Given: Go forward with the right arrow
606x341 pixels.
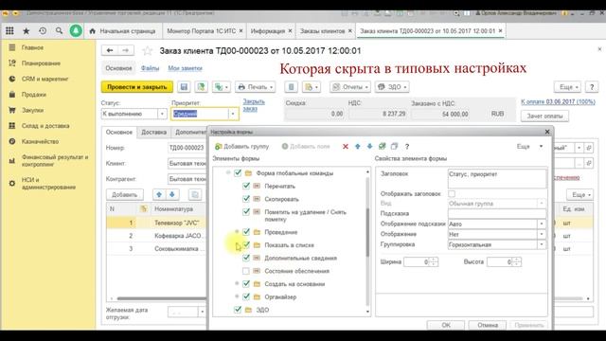Looking at the screenshot, I should click(x=126, y=50).
